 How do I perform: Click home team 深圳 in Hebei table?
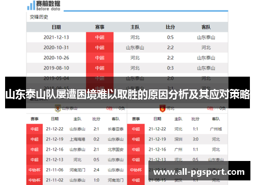[178, 140]
